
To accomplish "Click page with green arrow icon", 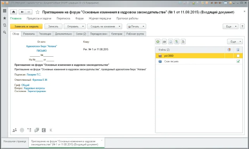I will (x=177, y=42).
